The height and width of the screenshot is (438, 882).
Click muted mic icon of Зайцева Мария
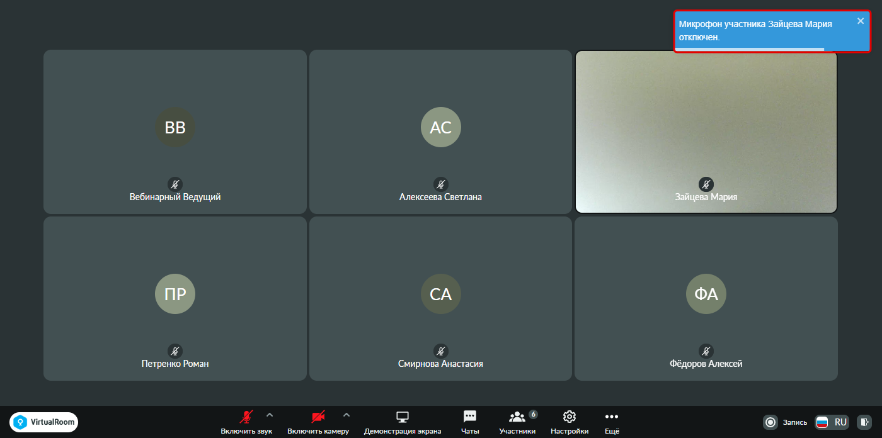[706, 184]
